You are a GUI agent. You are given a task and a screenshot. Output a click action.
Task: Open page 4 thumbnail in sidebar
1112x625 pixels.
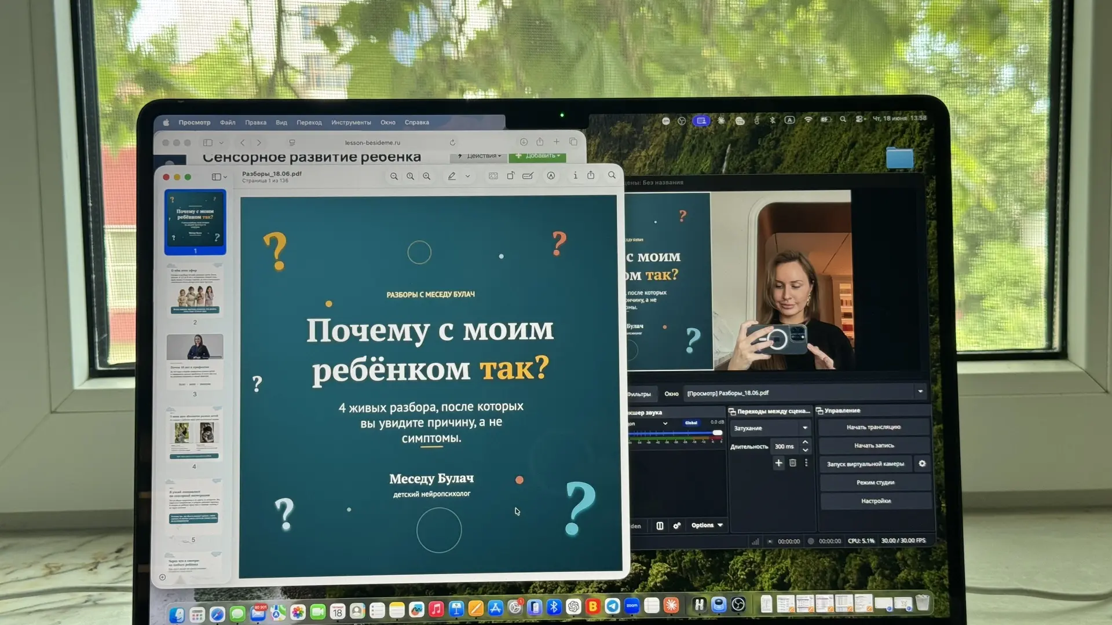[194, 434]
